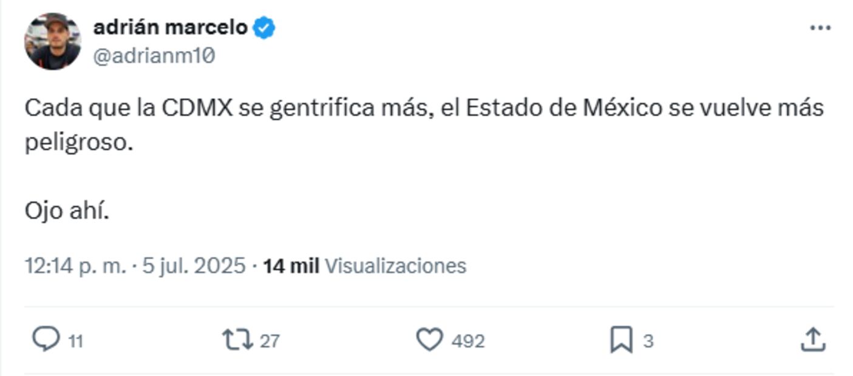This screenshot has width=853, height=376.
Task: Click the bookmark count 3
Action: coord(648,341)
